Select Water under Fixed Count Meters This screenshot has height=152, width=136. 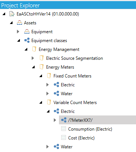coord(67,94)
